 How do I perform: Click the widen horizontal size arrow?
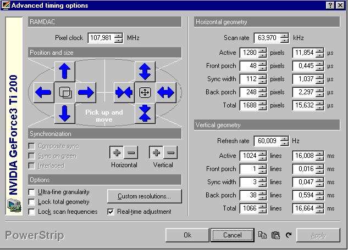pyautogui.click(x=165, y=92)
